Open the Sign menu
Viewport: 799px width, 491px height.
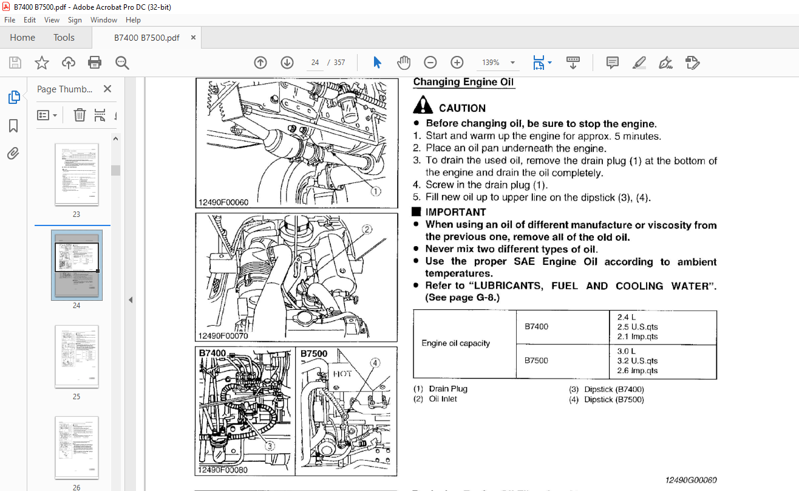pos(75,20)
